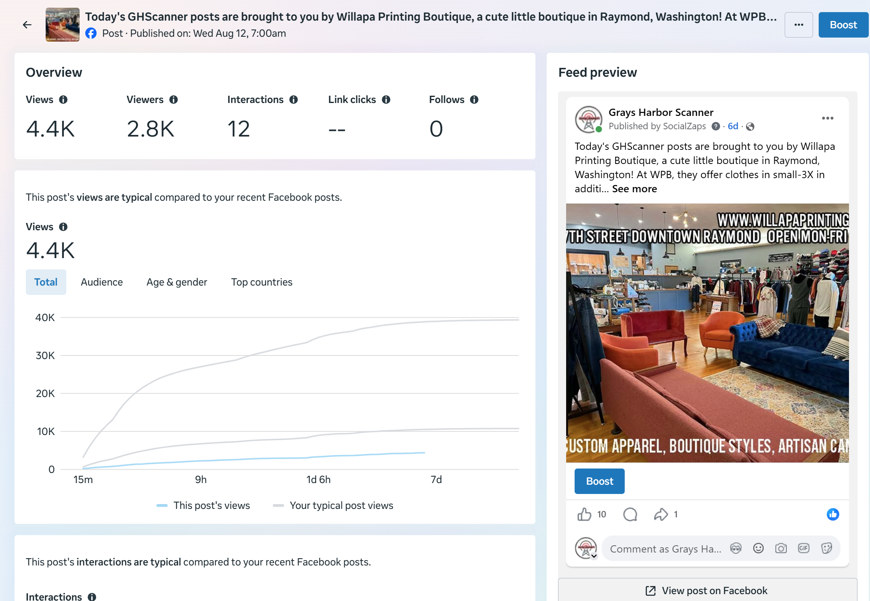Open the Top countries tab
The height and width of the screenshot is (601, 870).
[x=262, y=282]
